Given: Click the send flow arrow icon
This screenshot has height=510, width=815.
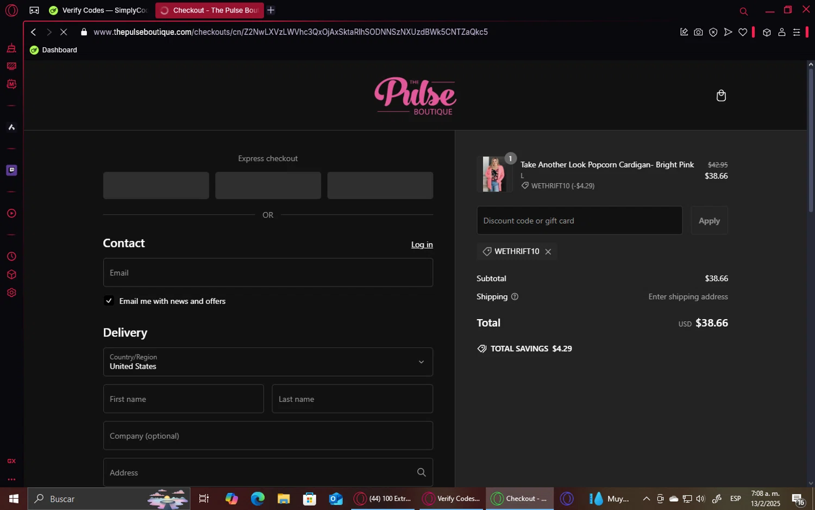Looking at the screenshot, I should click(728, 32).
